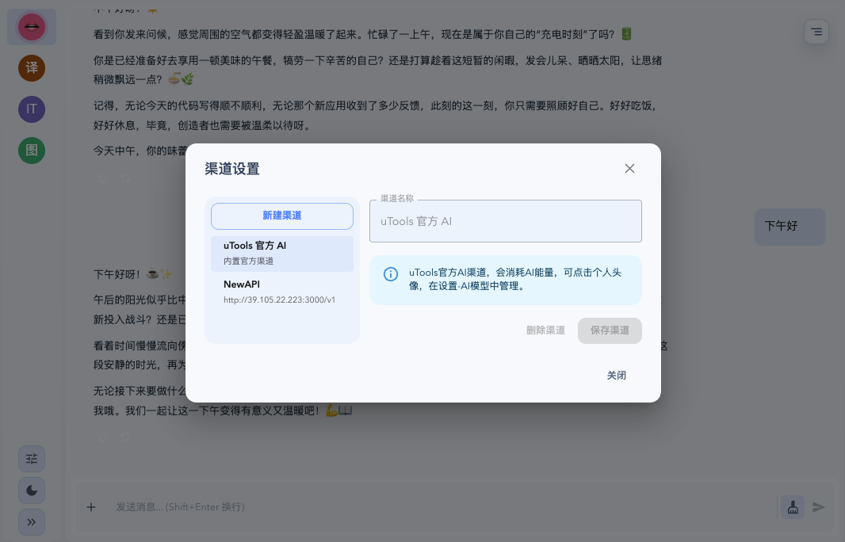This screenshot has height=542, width=845.
Task: Expand the sidebar with the double-chevron button
Action: (32, 522)
